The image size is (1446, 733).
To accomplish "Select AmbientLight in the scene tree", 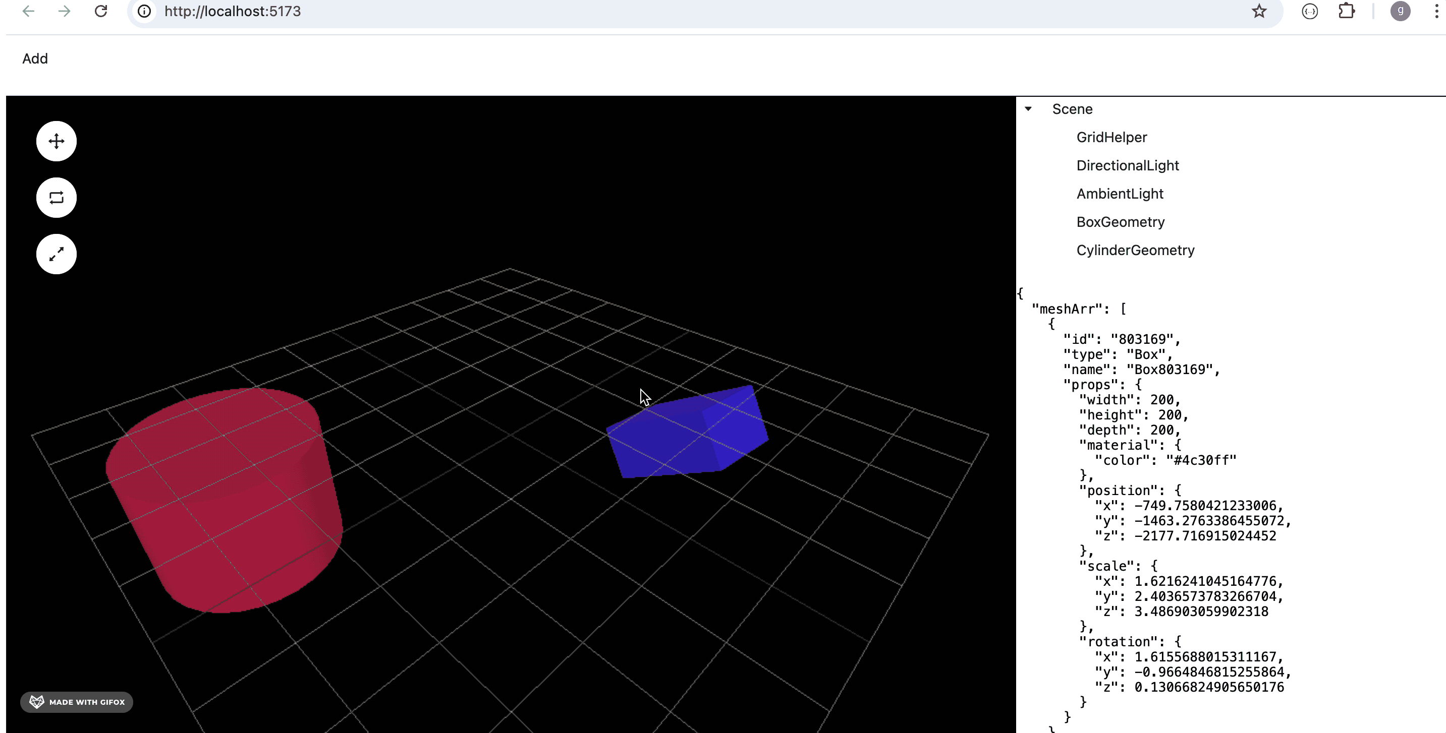I will (x=1119, y=194).
